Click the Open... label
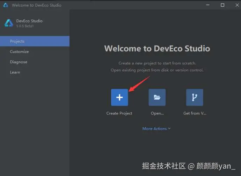241x176 pixels. [157, 113]
